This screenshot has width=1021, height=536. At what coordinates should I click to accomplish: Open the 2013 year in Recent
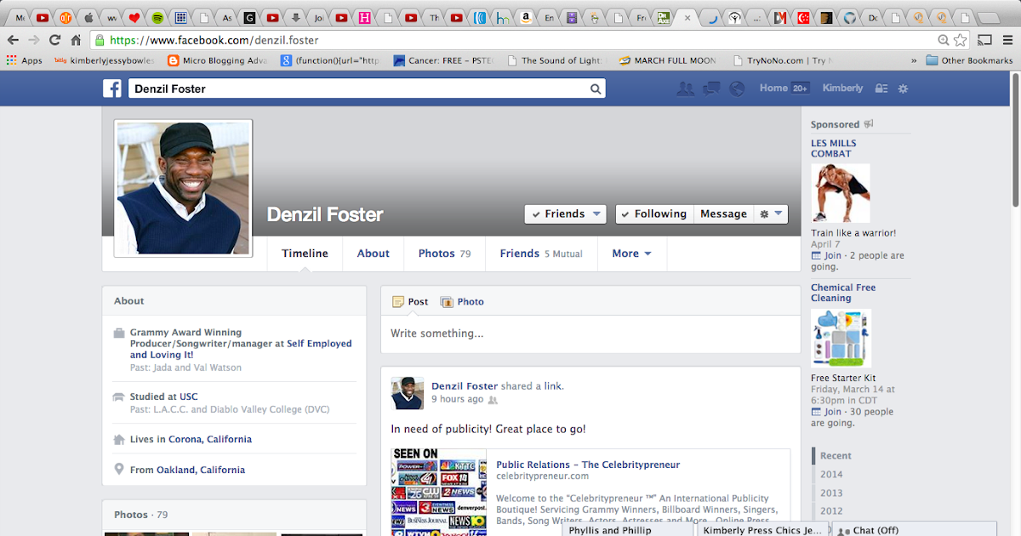[x=830, y=492]
